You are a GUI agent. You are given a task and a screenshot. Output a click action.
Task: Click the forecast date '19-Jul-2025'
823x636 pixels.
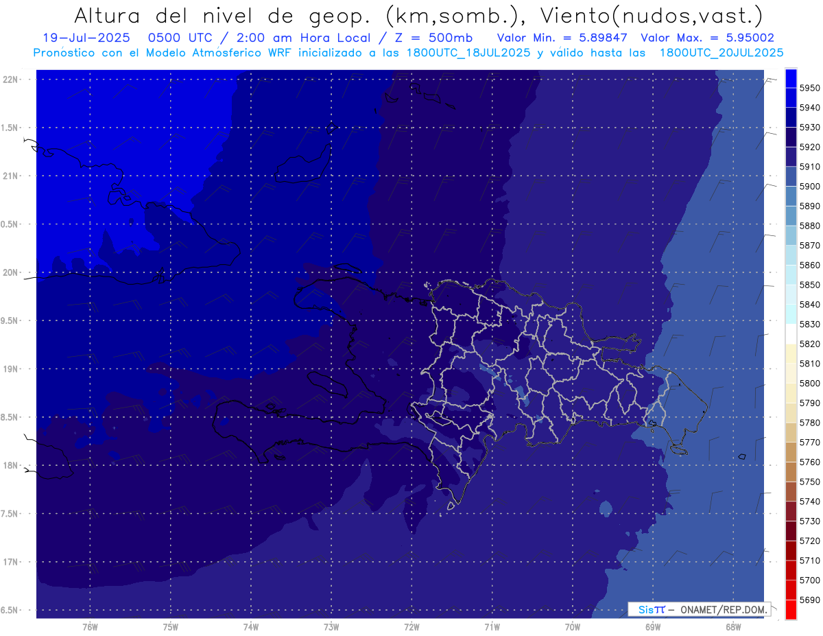click(86, 38)
